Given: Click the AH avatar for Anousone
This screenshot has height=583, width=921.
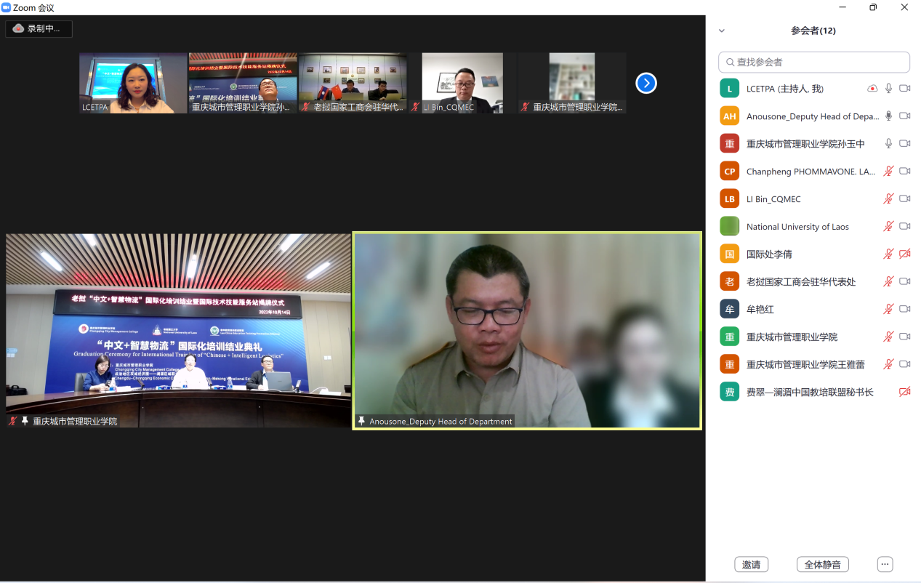Looking at the screenshot, I should tap(729, 116).
